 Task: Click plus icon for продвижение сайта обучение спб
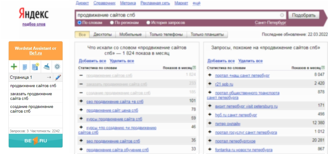pyautogui.click(x=81, y=149)
